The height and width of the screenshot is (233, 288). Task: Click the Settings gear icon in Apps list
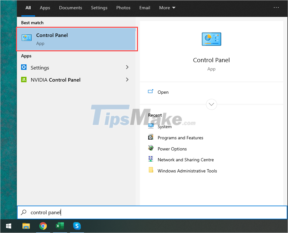pos(24,68)
